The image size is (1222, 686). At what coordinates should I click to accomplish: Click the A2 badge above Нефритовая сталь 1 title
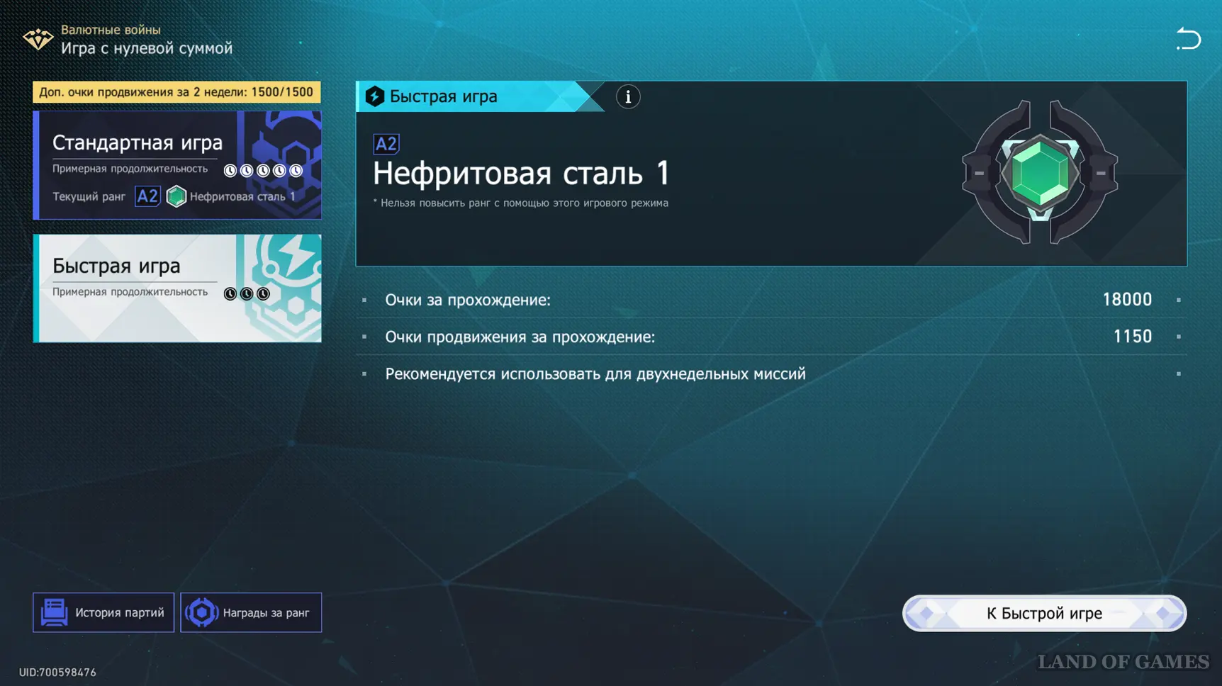[386, 144]
